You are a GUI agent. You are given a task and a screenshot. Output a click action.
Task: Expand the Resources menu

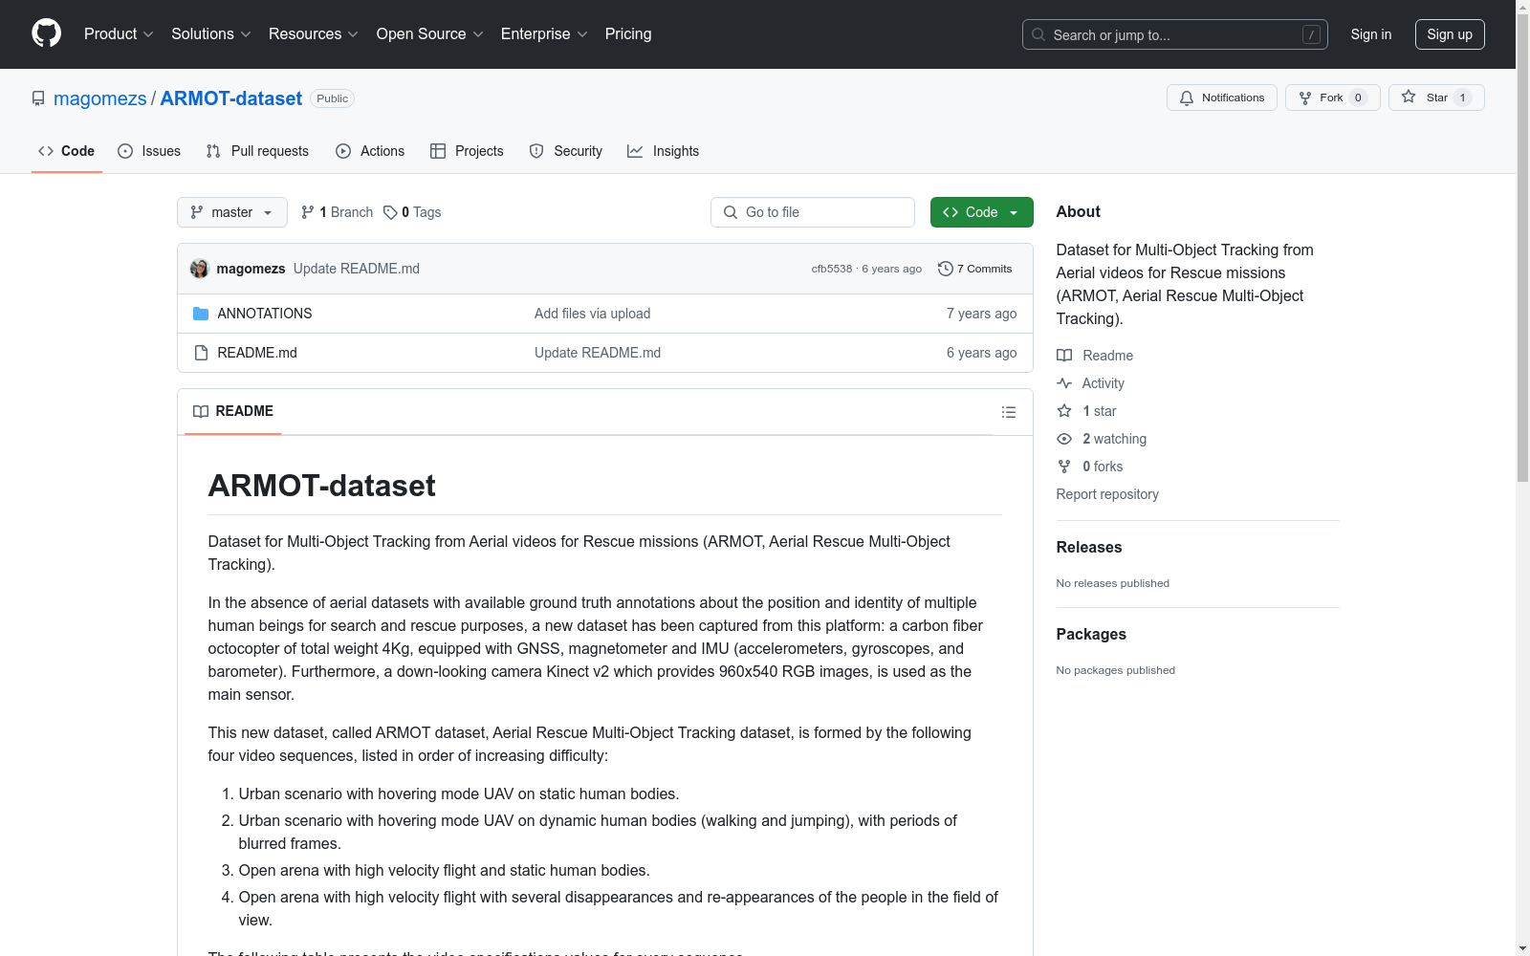pos(314,34)
